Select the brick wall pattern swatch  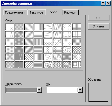click(57, 49)
